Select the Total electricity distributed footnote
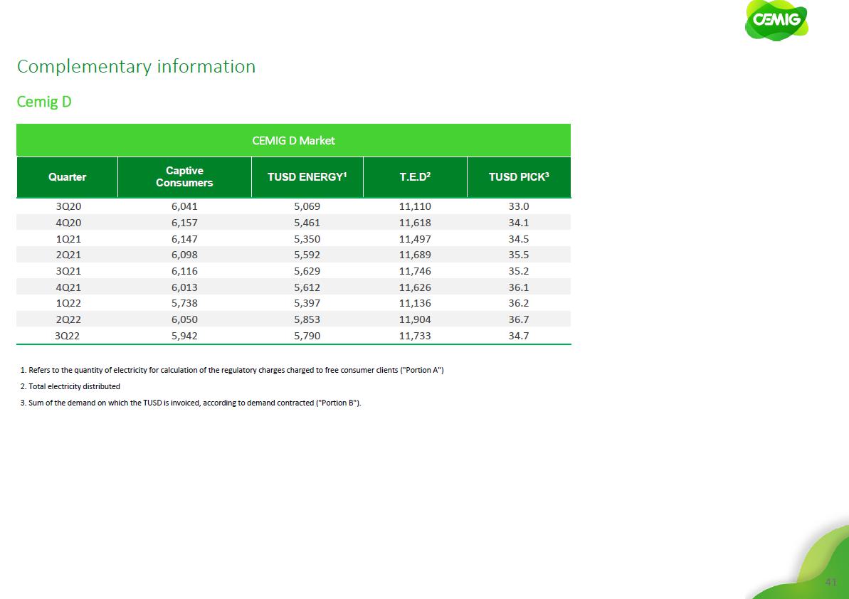Image resolution: width=849 pixels, height=599 pixels. [70, 386]
